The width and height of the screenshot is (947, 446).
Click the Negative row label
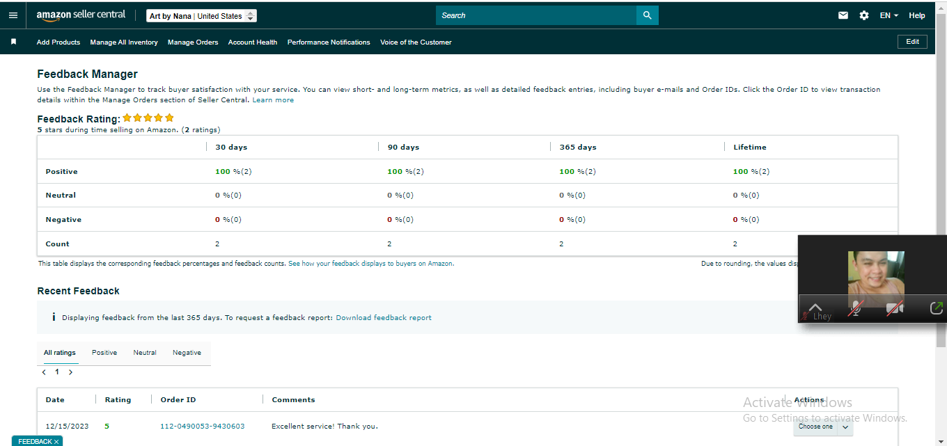pyautogui.click(x=63, y=220)
